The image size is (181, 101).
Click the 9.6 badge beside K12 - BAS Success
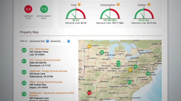[24, 50]
